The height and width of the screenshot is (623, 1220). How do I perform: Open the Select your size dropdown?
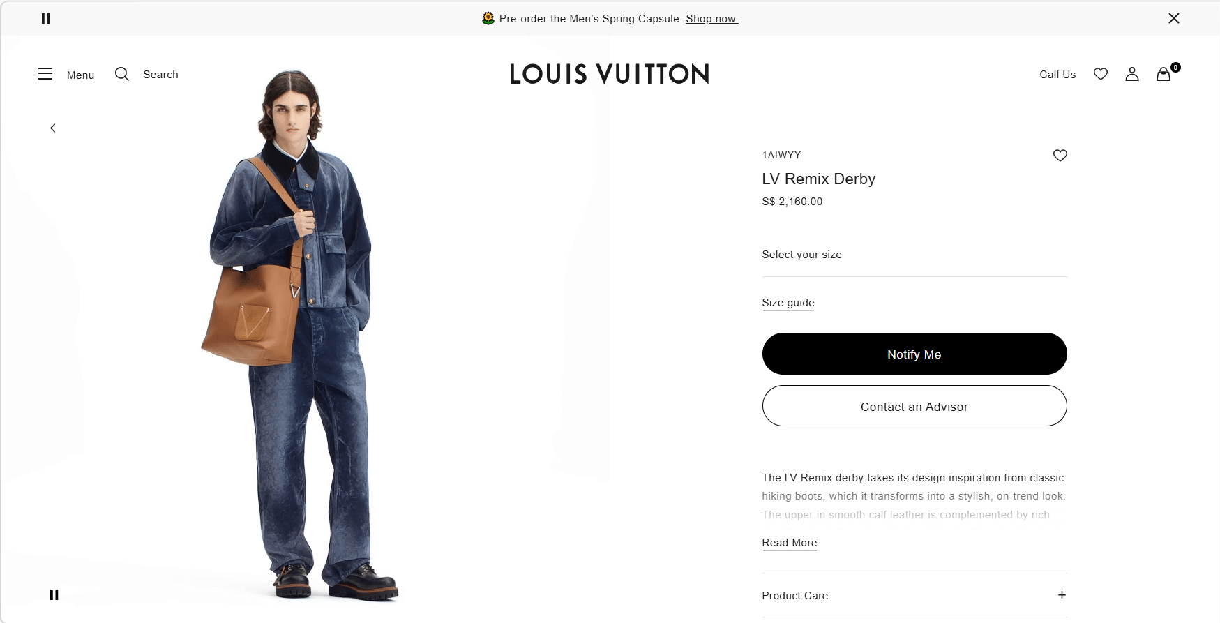click(914, 255)
